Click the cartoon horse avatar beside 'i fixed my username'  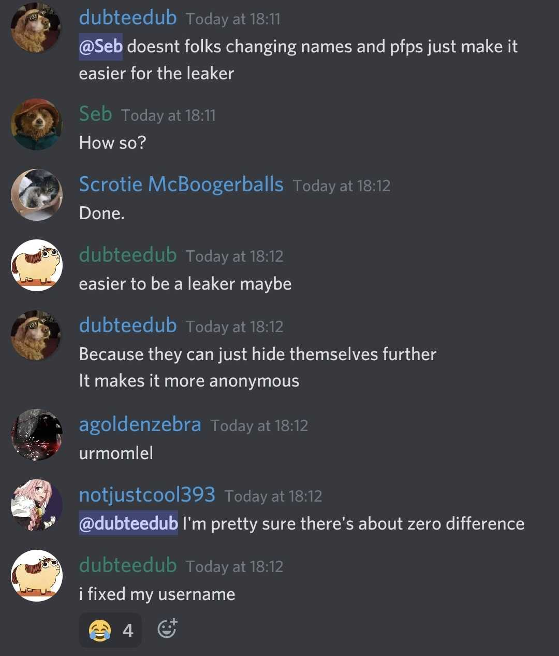37,576
